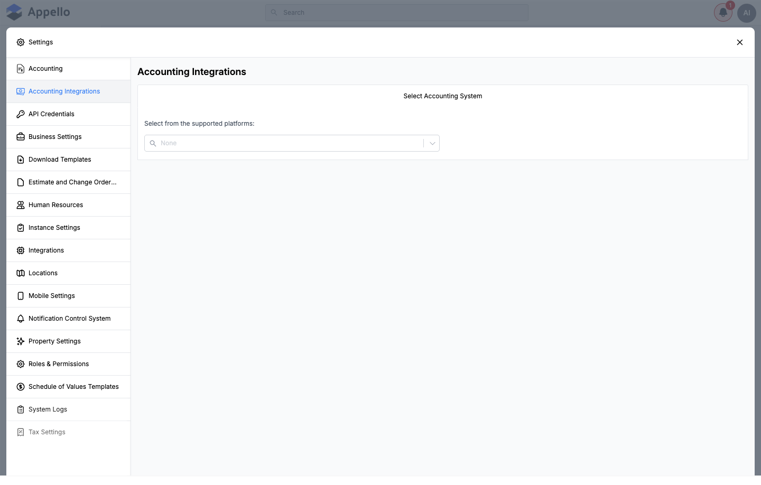761x485 pixels.
Task: Go to API Credentials settings
Action: (x=69, y=114)
